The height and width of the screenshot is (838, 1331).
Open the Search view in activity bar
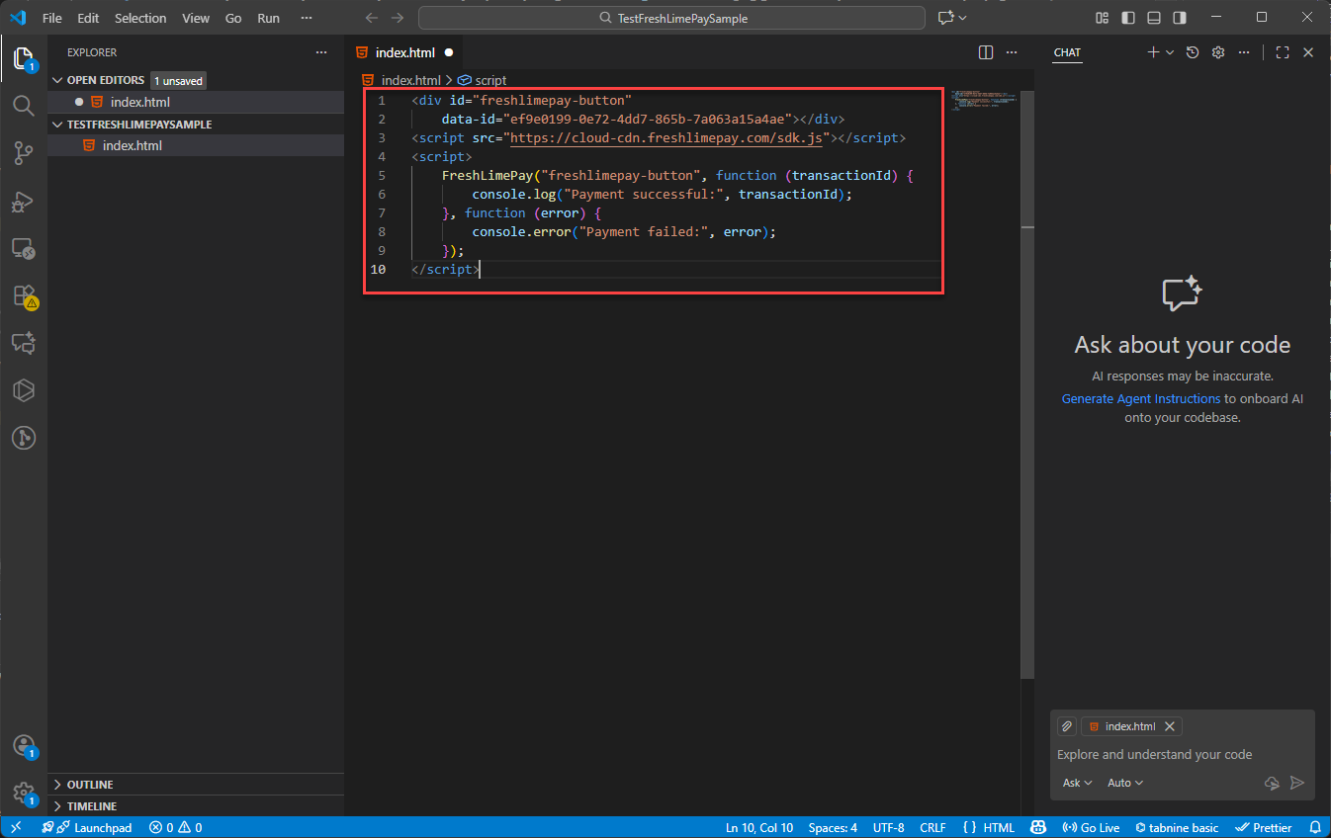click(24, 105)
